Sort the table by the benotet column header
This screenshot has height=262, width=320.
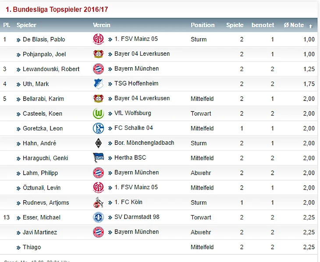coord(263,25)
